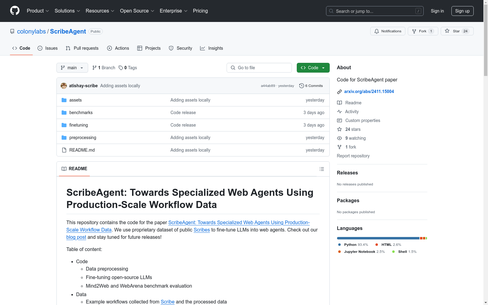Open the Scribes link in README

coord(202,230)
